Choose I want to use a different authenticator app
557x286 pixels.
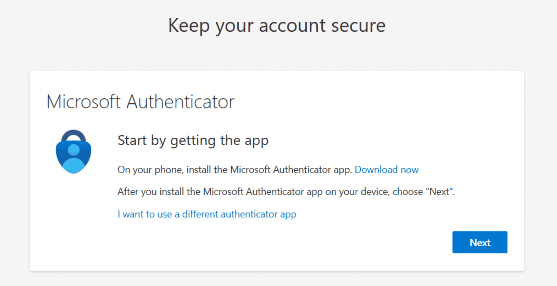pos(207,214)
